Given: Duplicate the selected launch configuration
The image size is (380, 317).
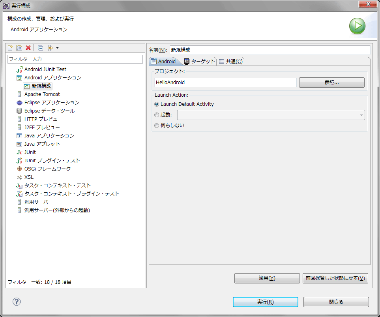Looking at the screenshot, I should [19, 48].
